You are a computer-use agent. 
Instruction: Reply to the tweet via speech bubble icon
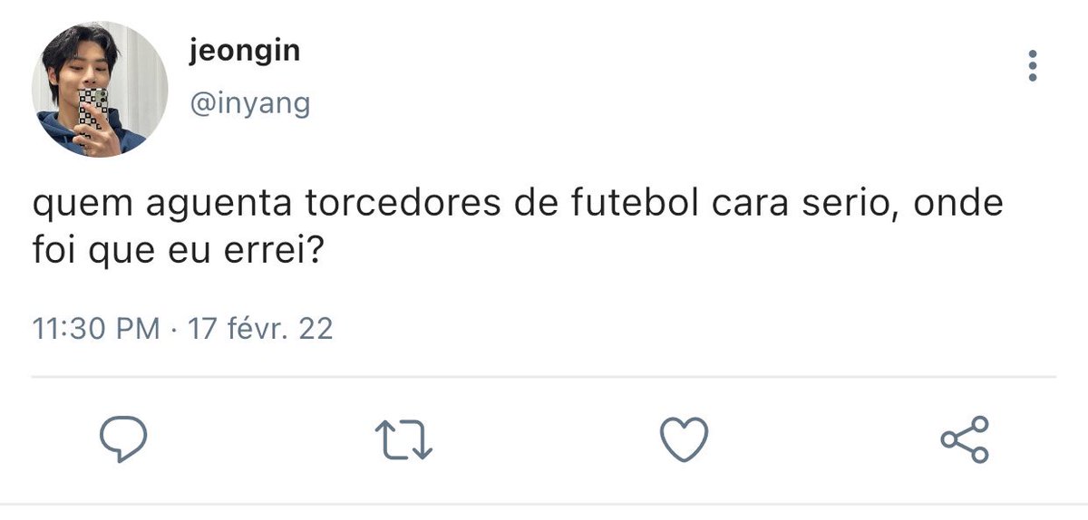(123, 440)
